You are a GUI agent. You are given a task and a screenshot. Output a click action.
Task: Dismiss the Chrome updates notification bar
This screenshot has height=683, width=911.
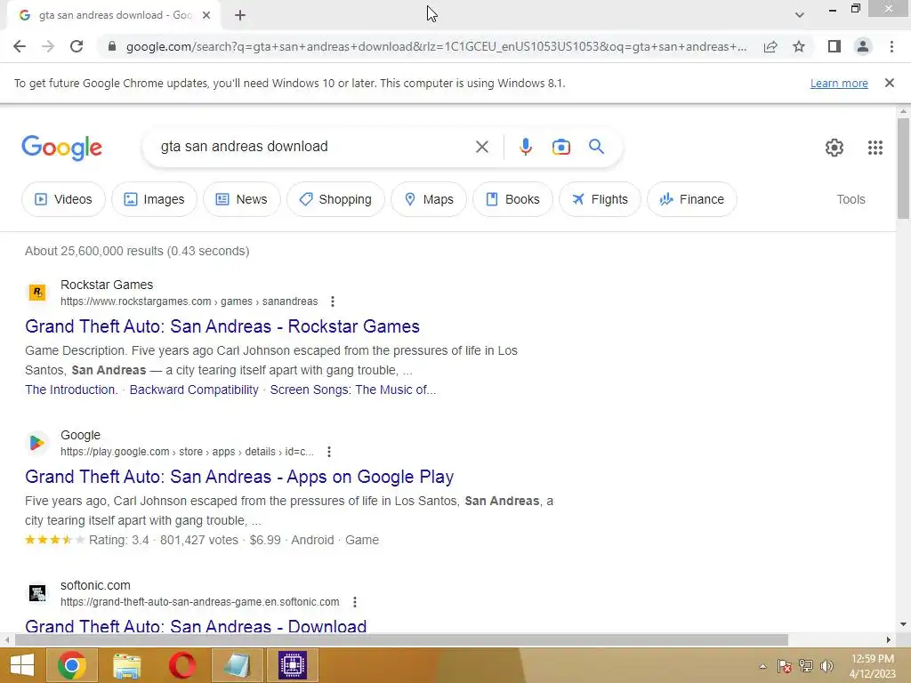889,83
